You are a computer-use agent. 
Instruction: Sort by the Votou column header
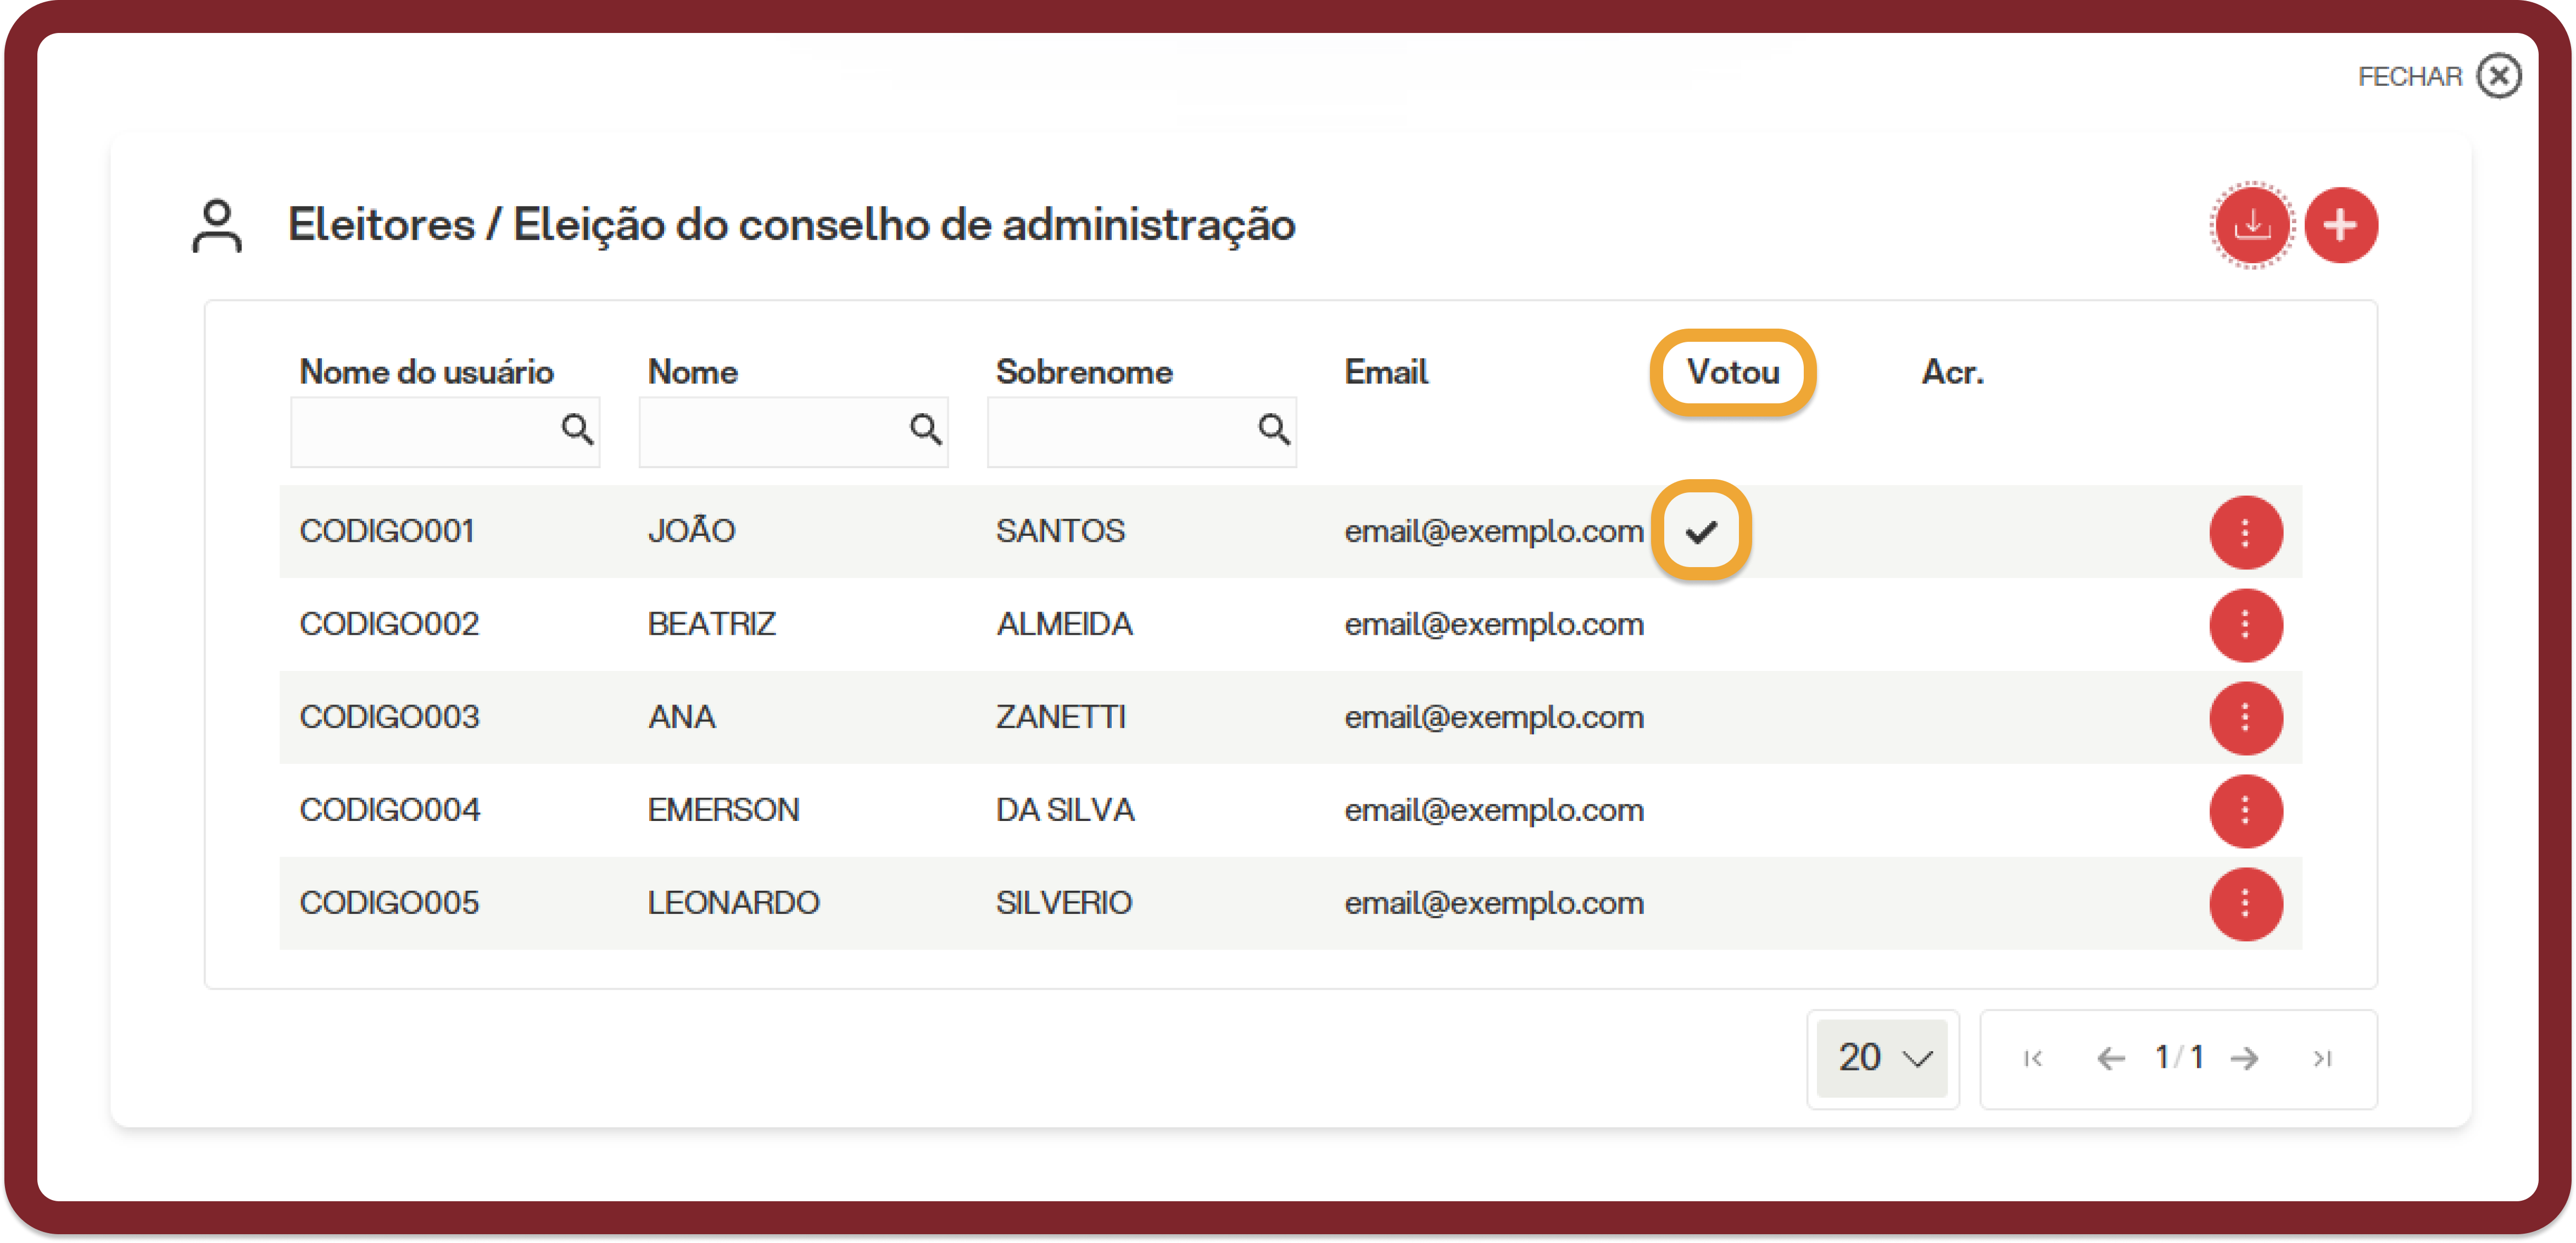pyautogui.click(x=1733, y=373)
